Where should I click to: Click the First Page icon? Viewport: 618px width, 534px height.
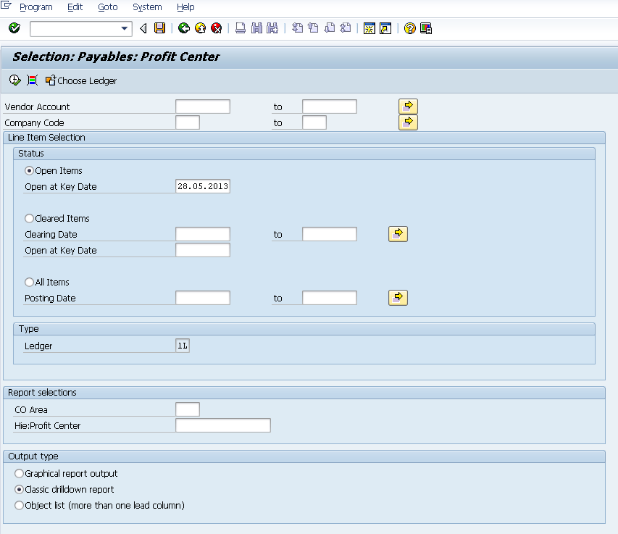297,28
